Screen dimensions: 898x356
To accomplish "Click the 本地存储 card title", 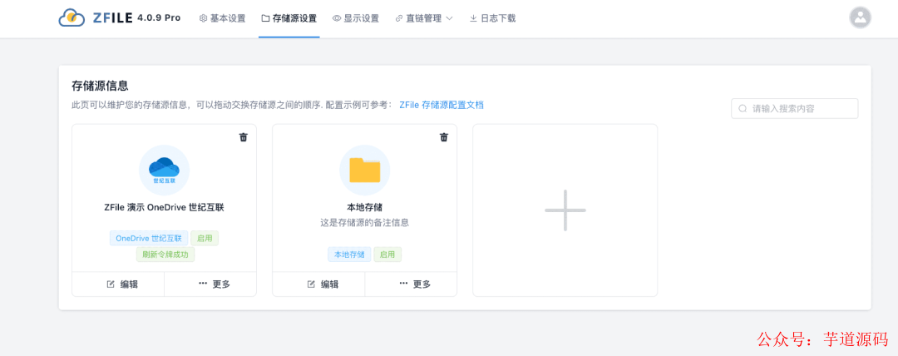I will tap(365, 207).
